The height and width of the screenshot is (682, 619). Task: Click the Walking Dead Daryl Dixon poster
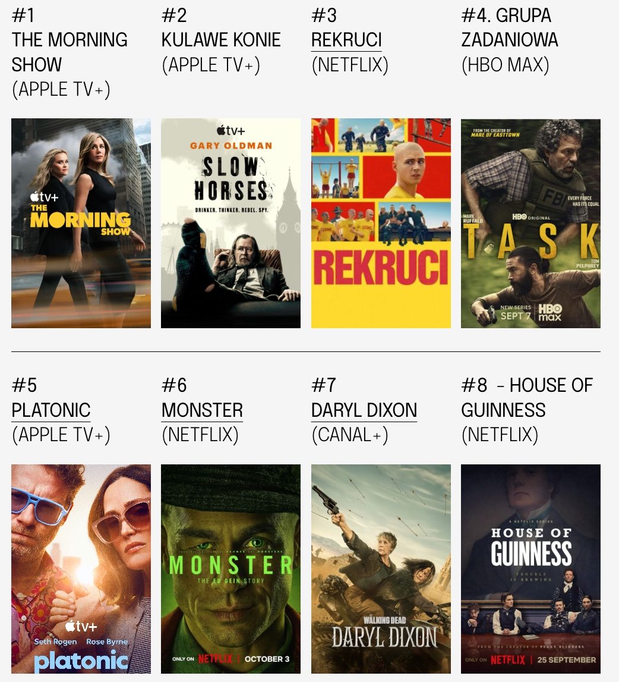381,569
